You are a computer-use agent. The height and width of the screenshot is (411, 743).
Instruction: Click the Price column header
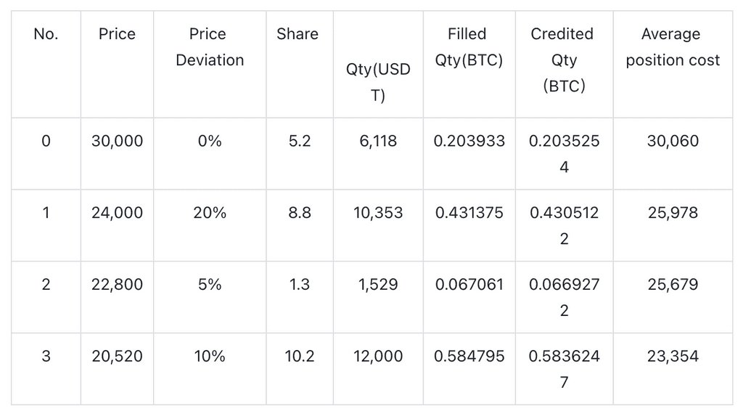pos(117,34)
